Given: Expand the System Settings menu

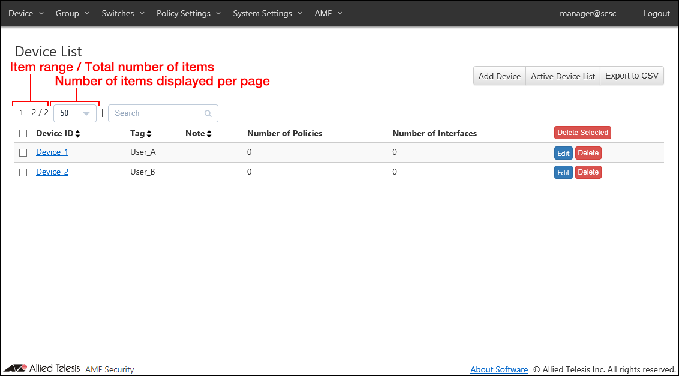Looking at the screenshot, I should point(268,13).
